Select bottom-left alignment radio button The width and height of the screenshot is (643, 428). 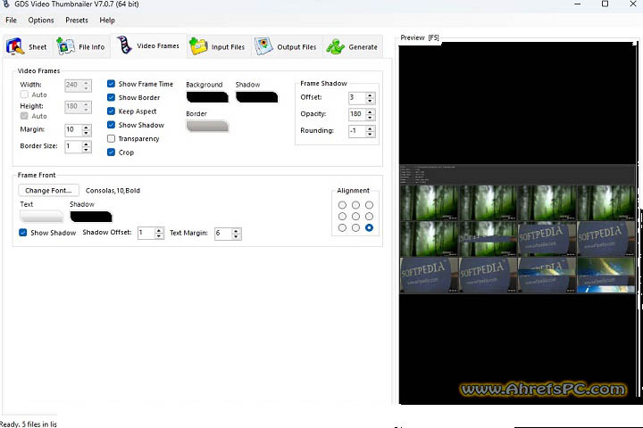(342, 227)
